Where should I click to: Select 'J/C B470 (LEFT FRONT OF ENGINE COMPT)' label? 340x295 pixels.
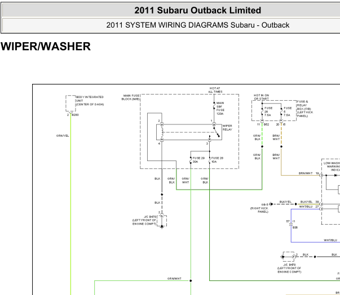pos(144,220)
